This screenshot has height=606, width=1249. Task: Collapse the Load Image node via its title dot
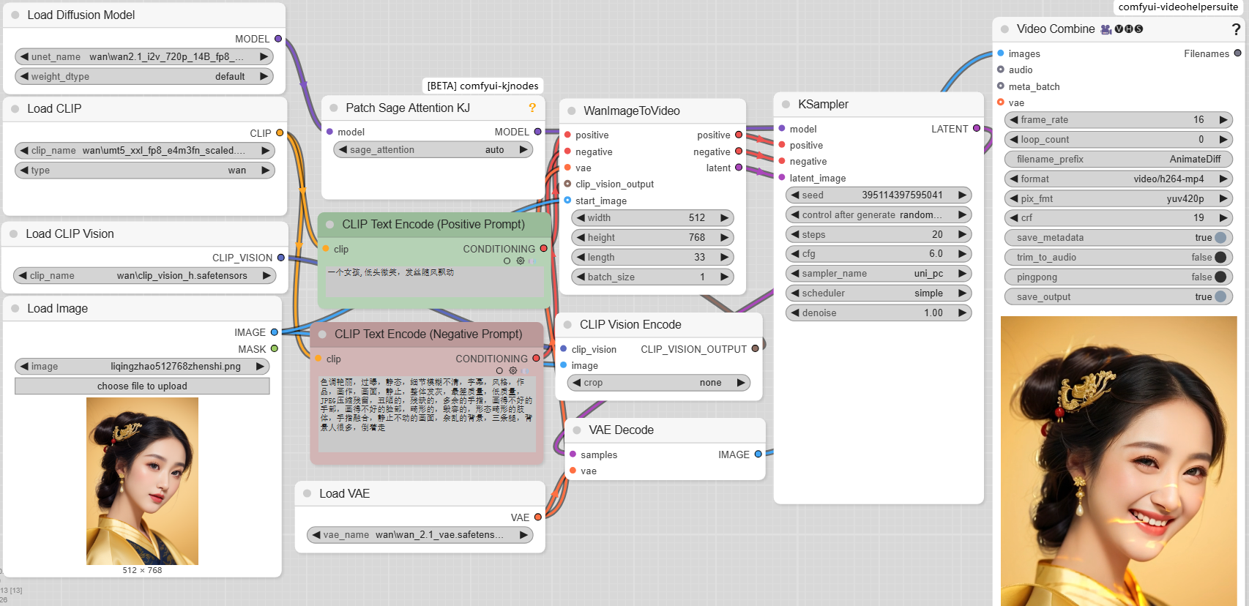click(x=15, y=308)
